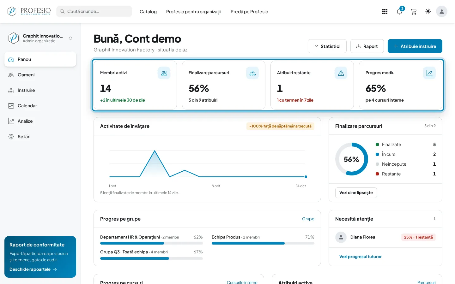The width and height of the screenshot is (455, 284).
Task: Click Echipa Produs progress bar
Action: (x=263, y=243)
